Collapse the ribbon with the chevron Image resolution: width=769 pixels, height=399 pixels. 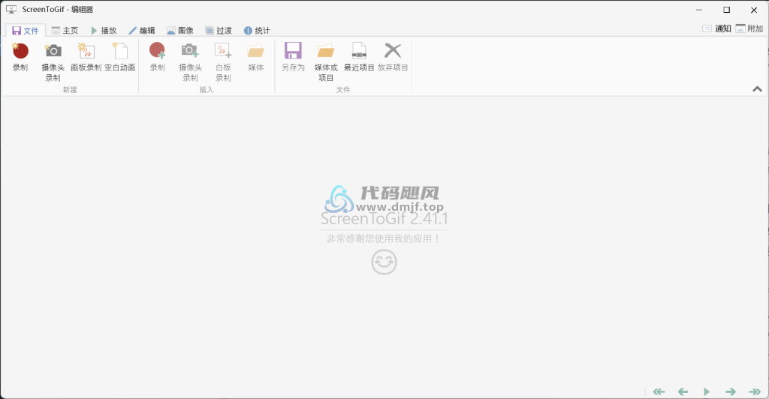(757, 88)
